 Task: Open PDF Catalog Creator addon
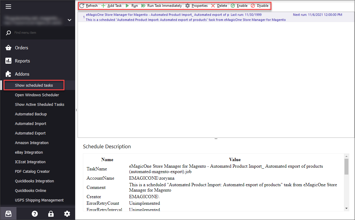32,172
